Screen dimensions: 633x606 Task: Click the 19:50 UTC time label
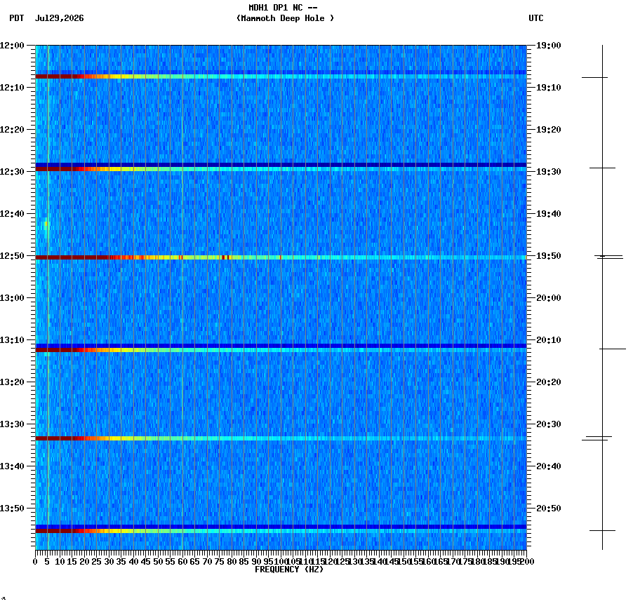pyautogui.click(x=549, y=256)
